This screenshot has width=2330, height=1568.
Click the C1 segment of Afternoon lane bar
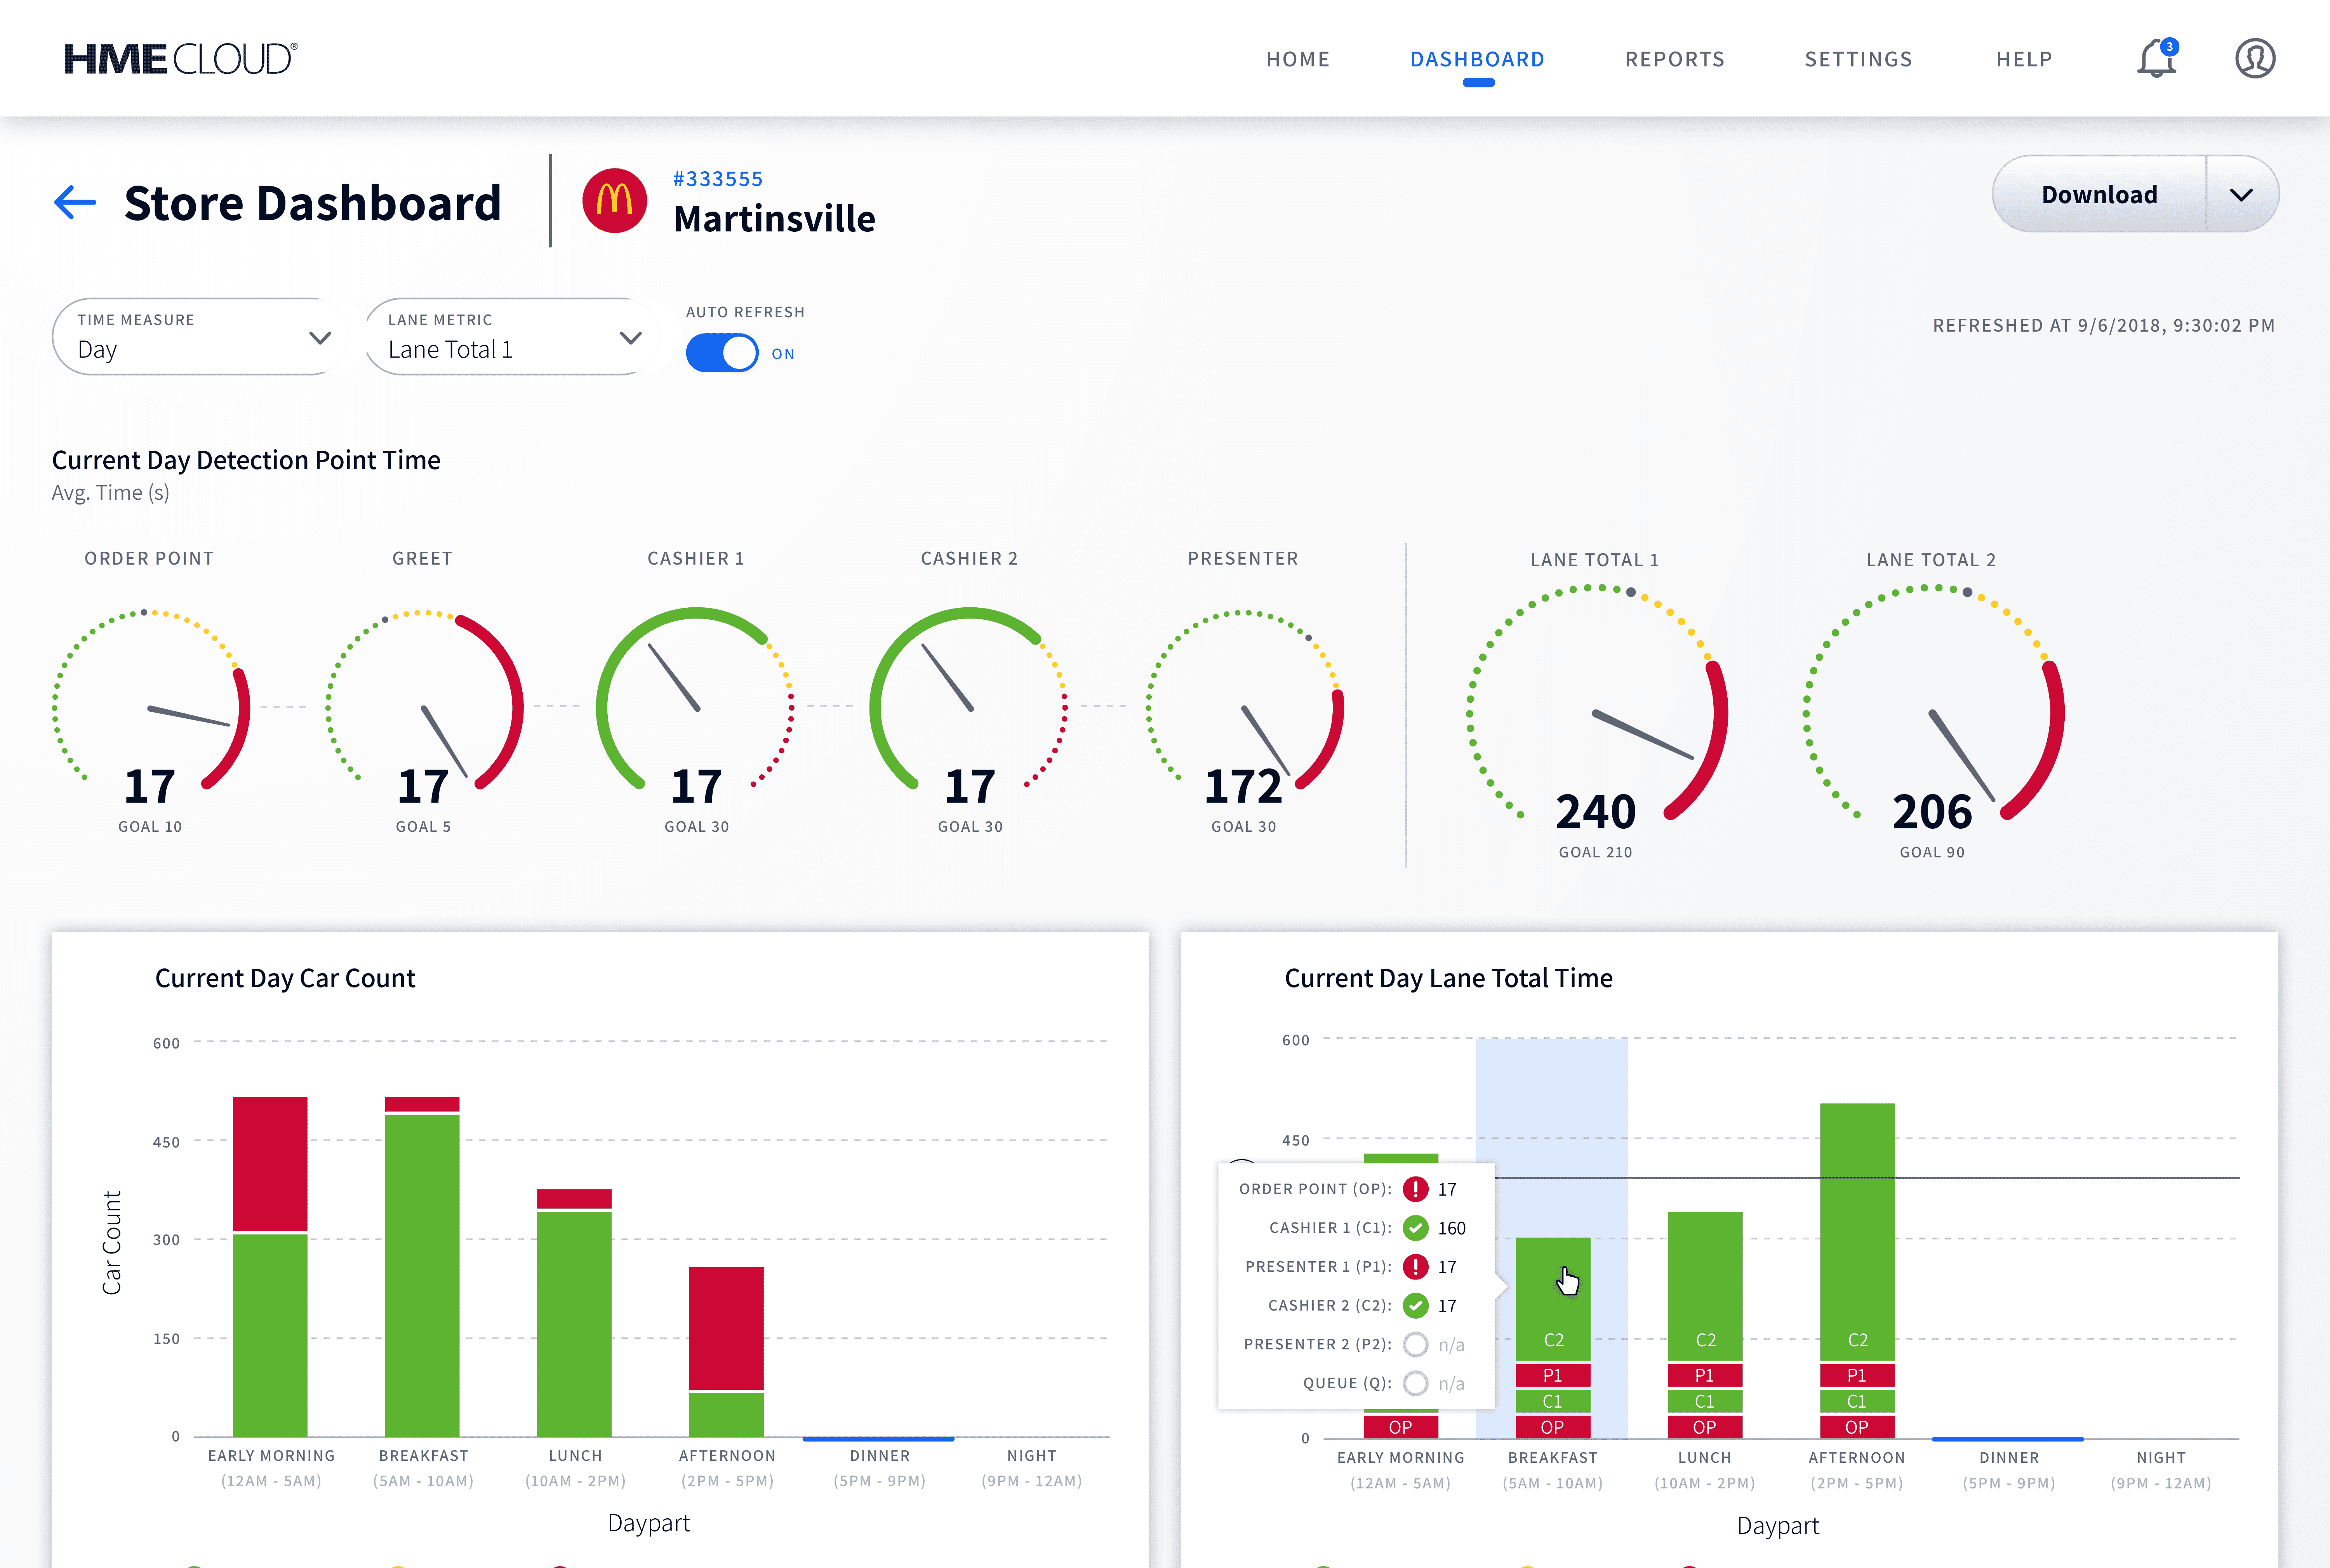click(1857, 1401)
